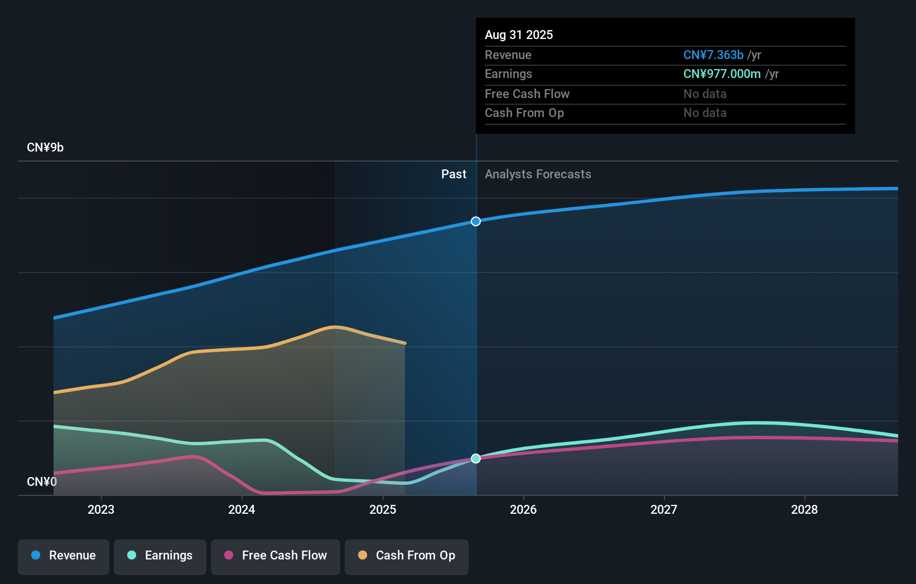Select the blue Revenue legend dot icon

tap(36, 556)
